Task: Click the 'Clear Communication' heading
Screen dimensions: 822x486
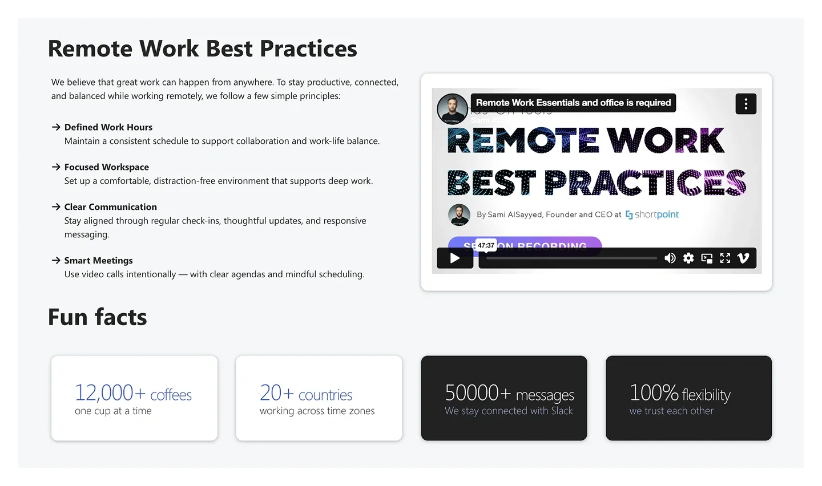Action: click(111, 207)
